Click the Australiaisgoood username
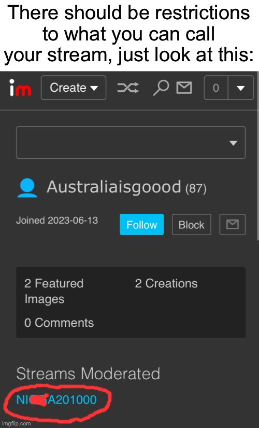The height and width of the screenshot is (428, 259). pos(113,187)
